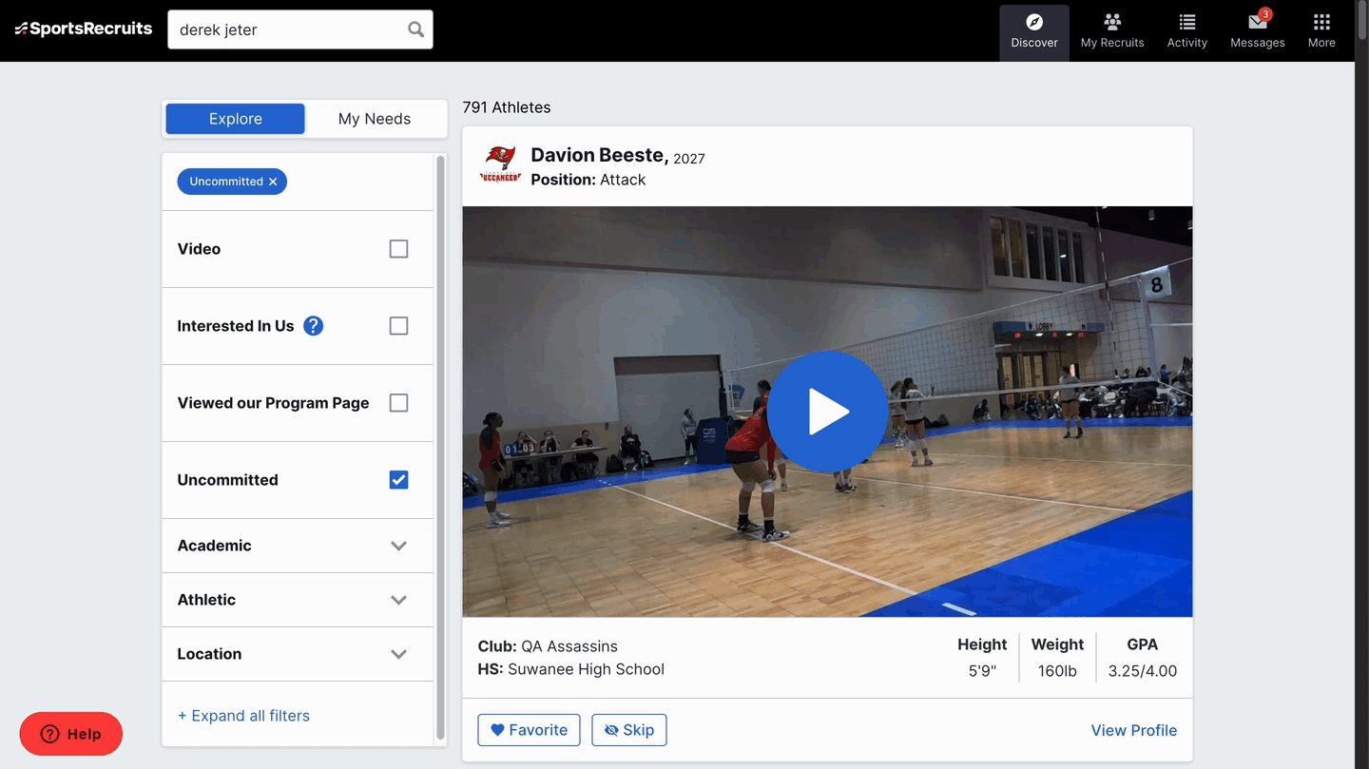Image resolution: width=1369 pixels, height=769 pixels.
Task: Expand the Academic filter section
Action: tap(298, 546)
